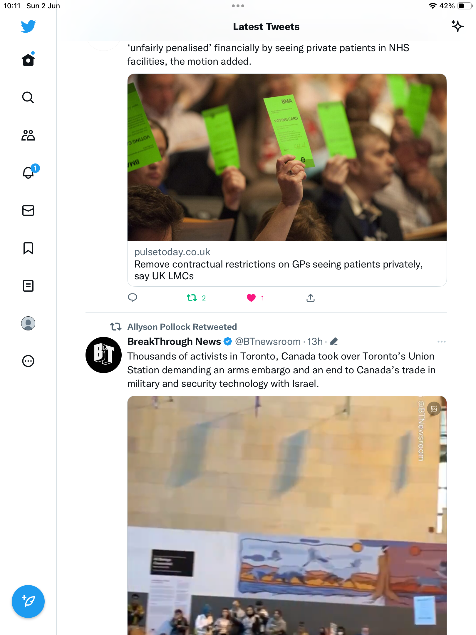The height and width of the screenshot is (635, 476).
Task: Open the multitasking dots in the status bar
Action: tap(238, 6)
